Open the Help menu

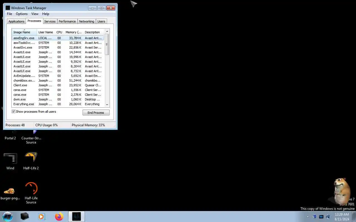point(46,14)
